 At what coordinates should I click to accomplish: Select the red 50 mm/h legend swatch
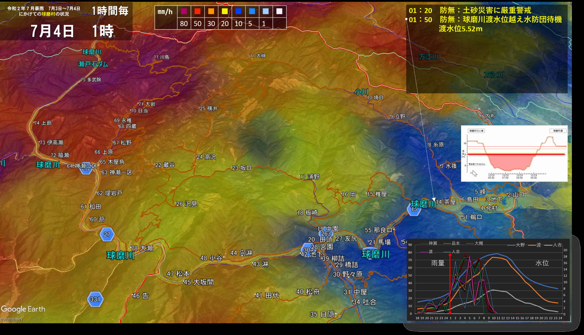(x=197, y=11)
